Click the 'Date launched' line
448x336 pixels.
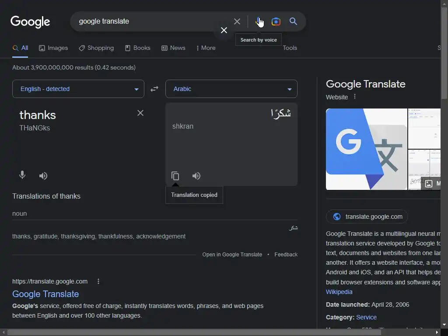coord(367,304)
